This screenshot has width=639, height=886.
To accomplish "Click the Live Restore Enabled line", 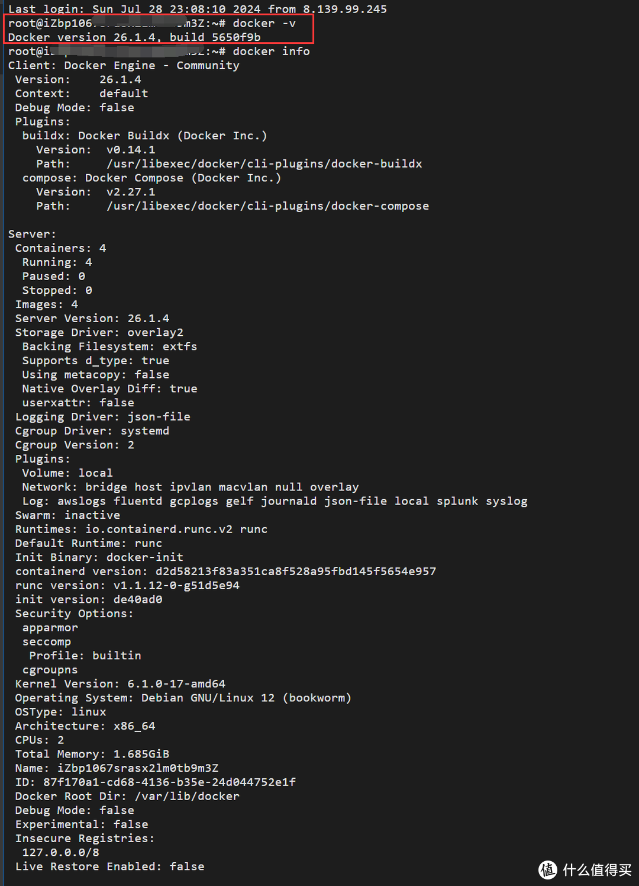I will point(109,866).
